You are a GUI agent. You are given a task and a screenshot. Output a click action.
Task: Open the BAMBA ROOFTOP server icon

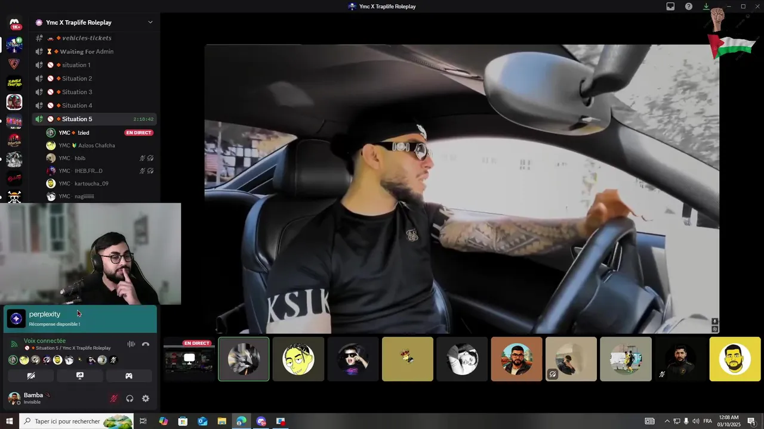(x=14, y=83)
